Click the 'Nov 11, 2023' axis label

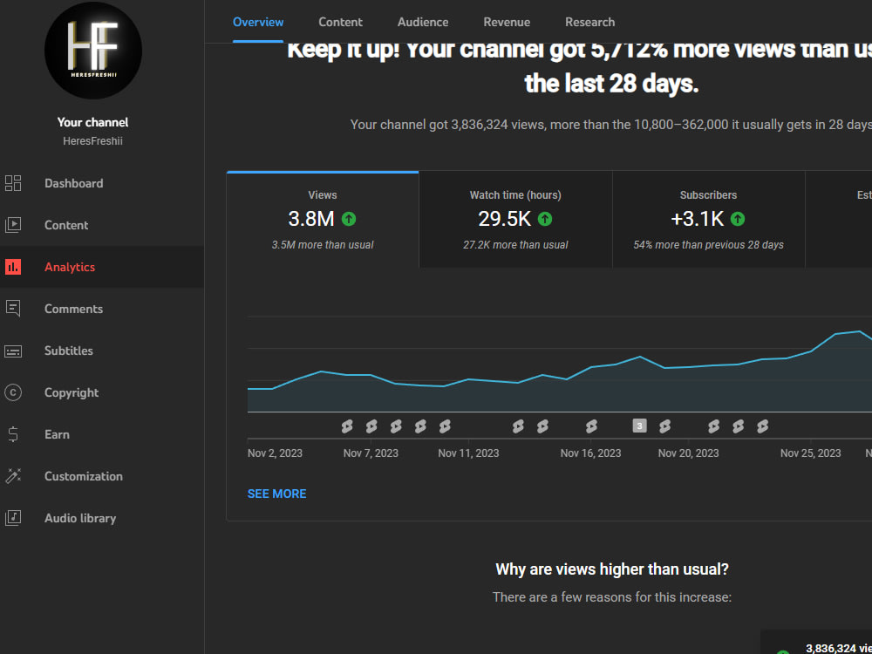(468, 453)
